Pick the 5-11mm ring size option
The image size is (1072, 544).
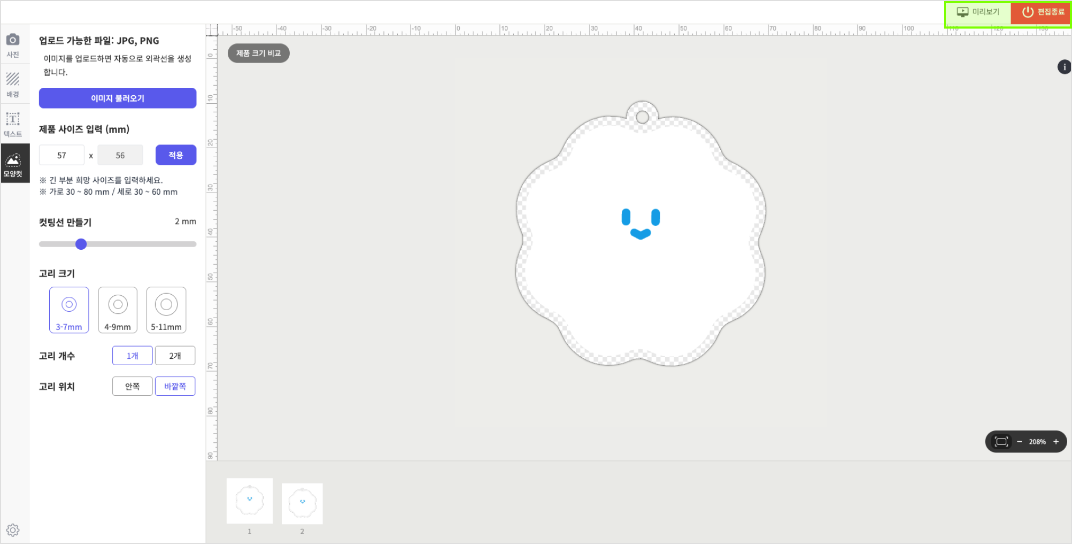tap(166, 310)
